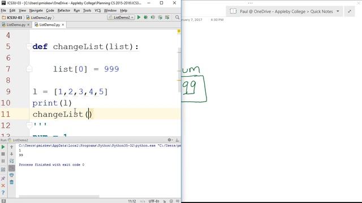Close the ListDemo2.py tab
Screen dimensions: 362x203
[x=63, y=25]
